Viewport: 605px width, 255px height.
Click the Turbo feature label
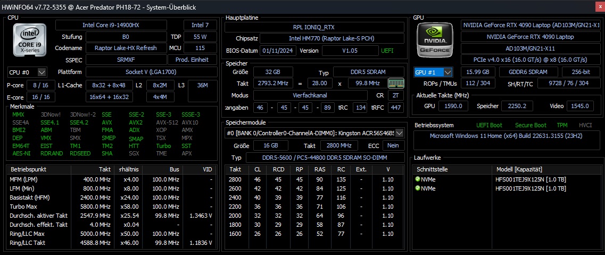(x=163, y=146)
